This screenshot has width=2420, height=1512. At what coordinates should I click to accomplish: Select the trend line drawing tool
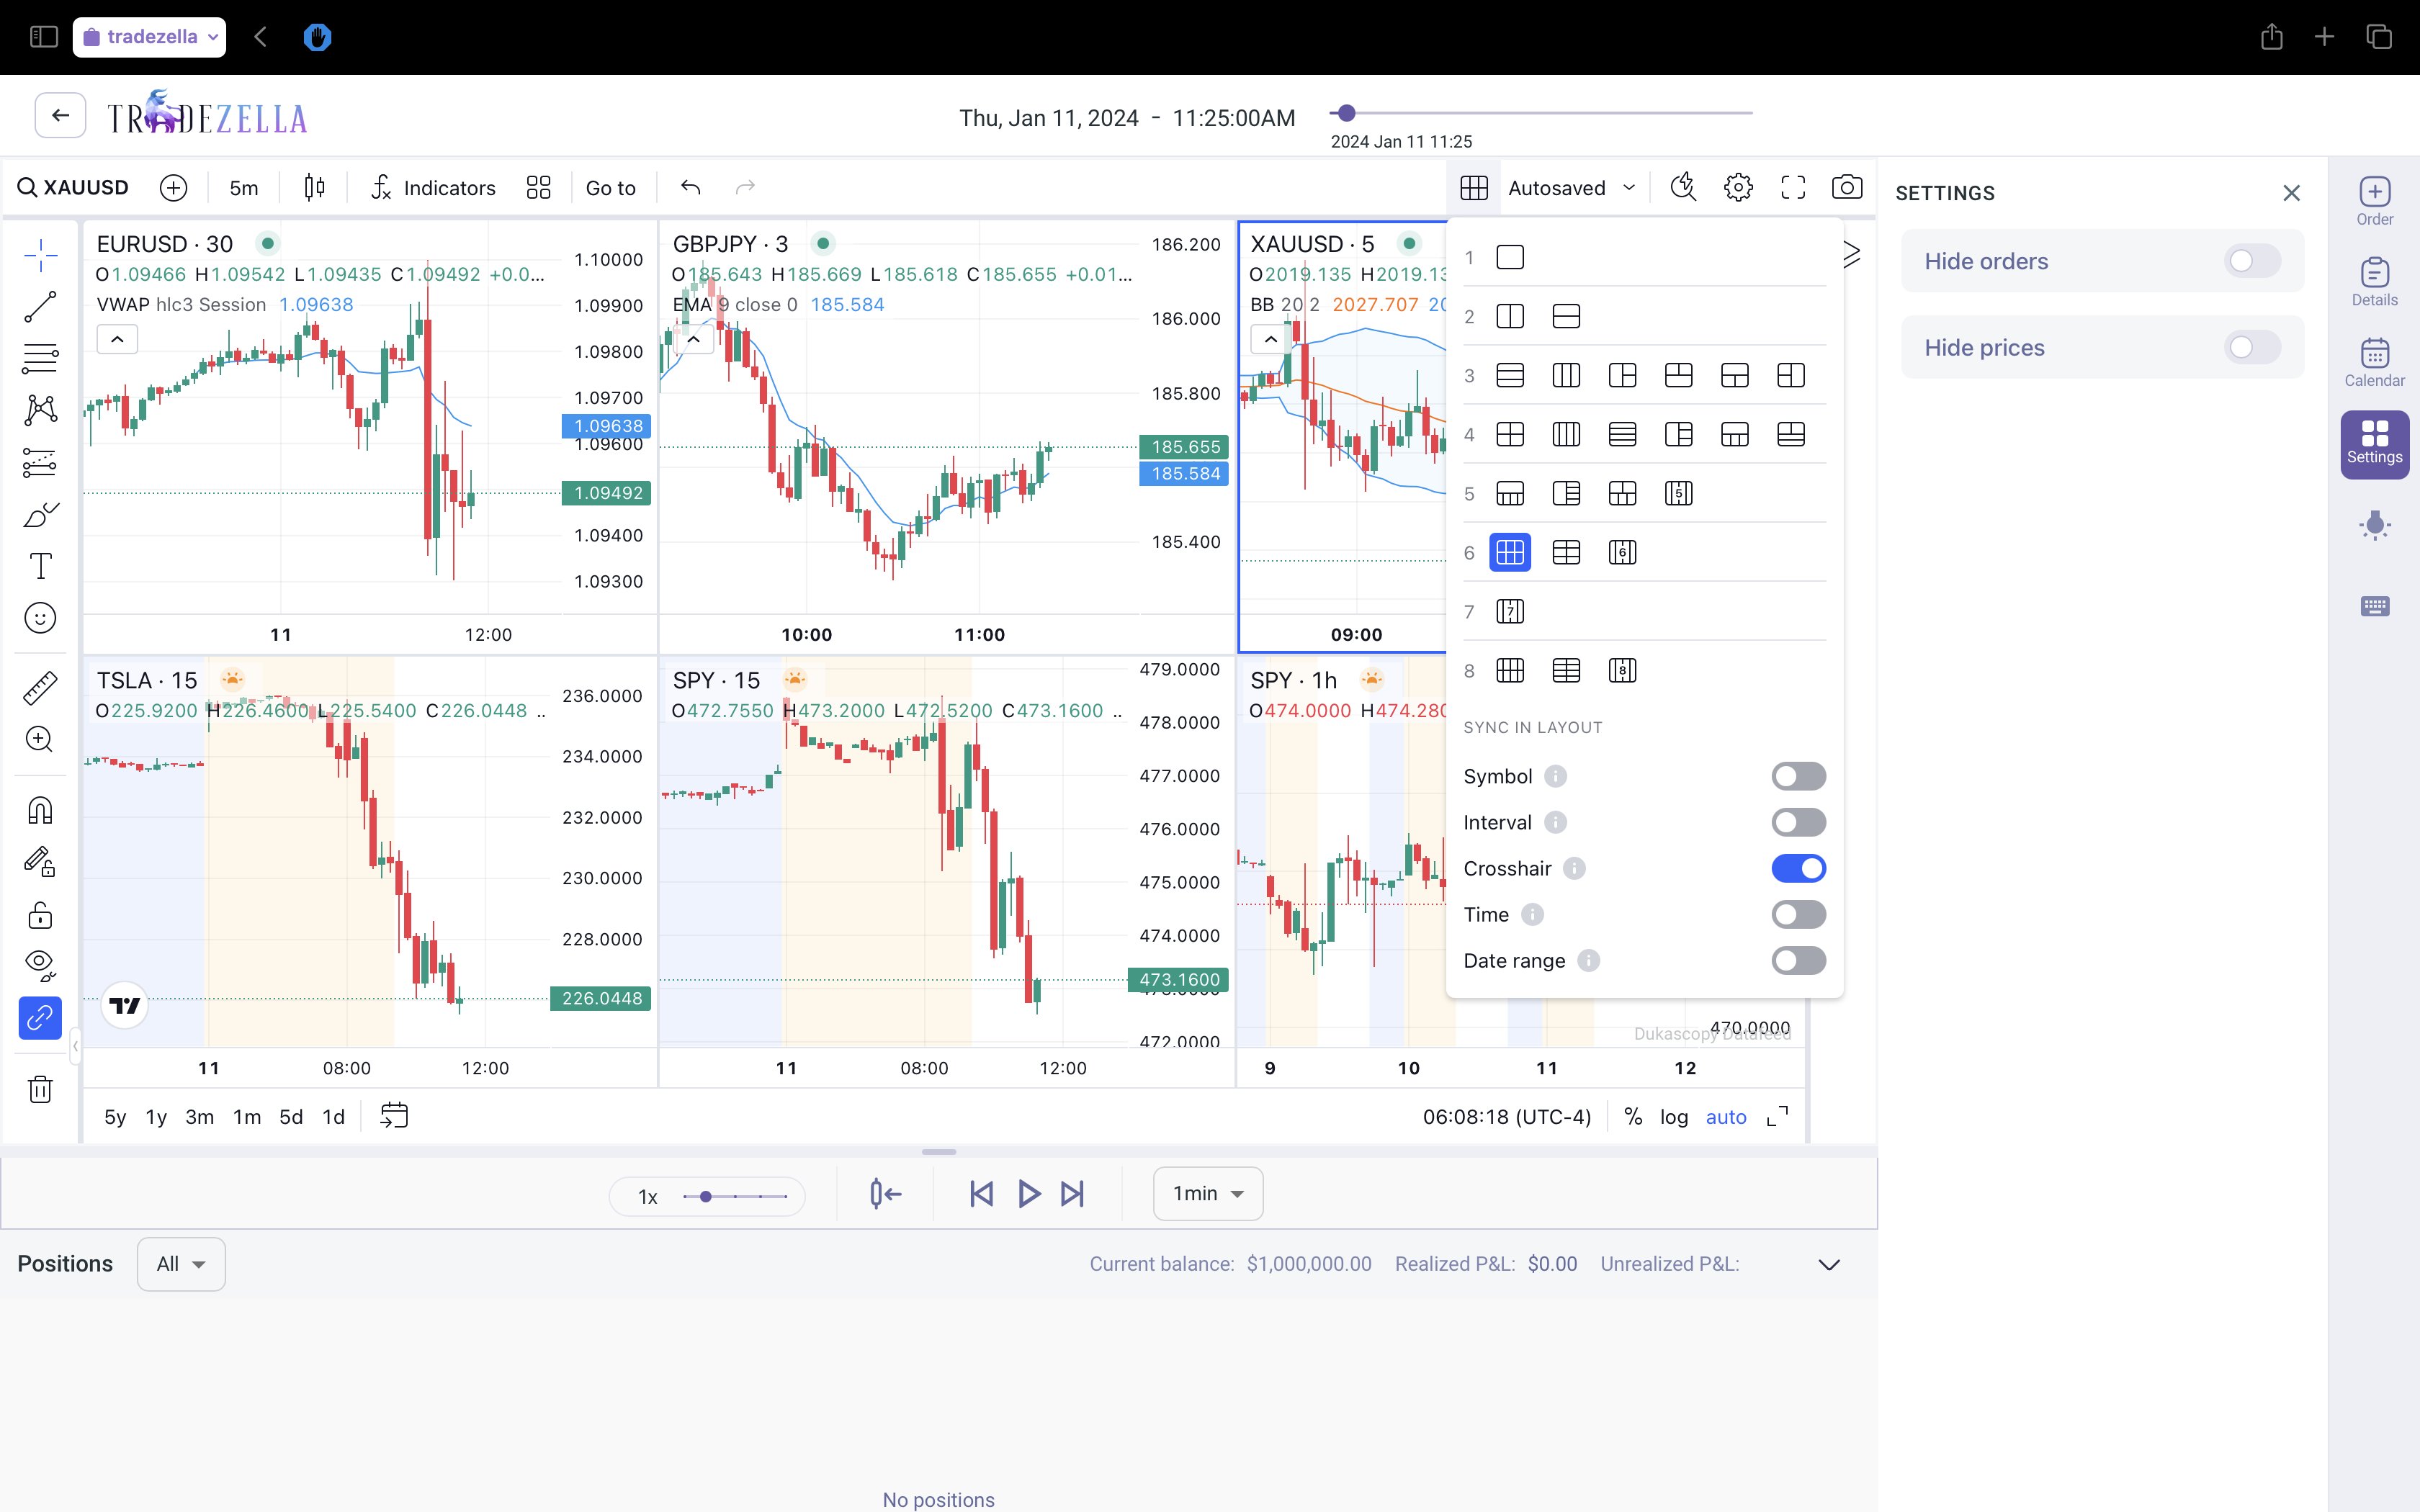click(40, 307)
